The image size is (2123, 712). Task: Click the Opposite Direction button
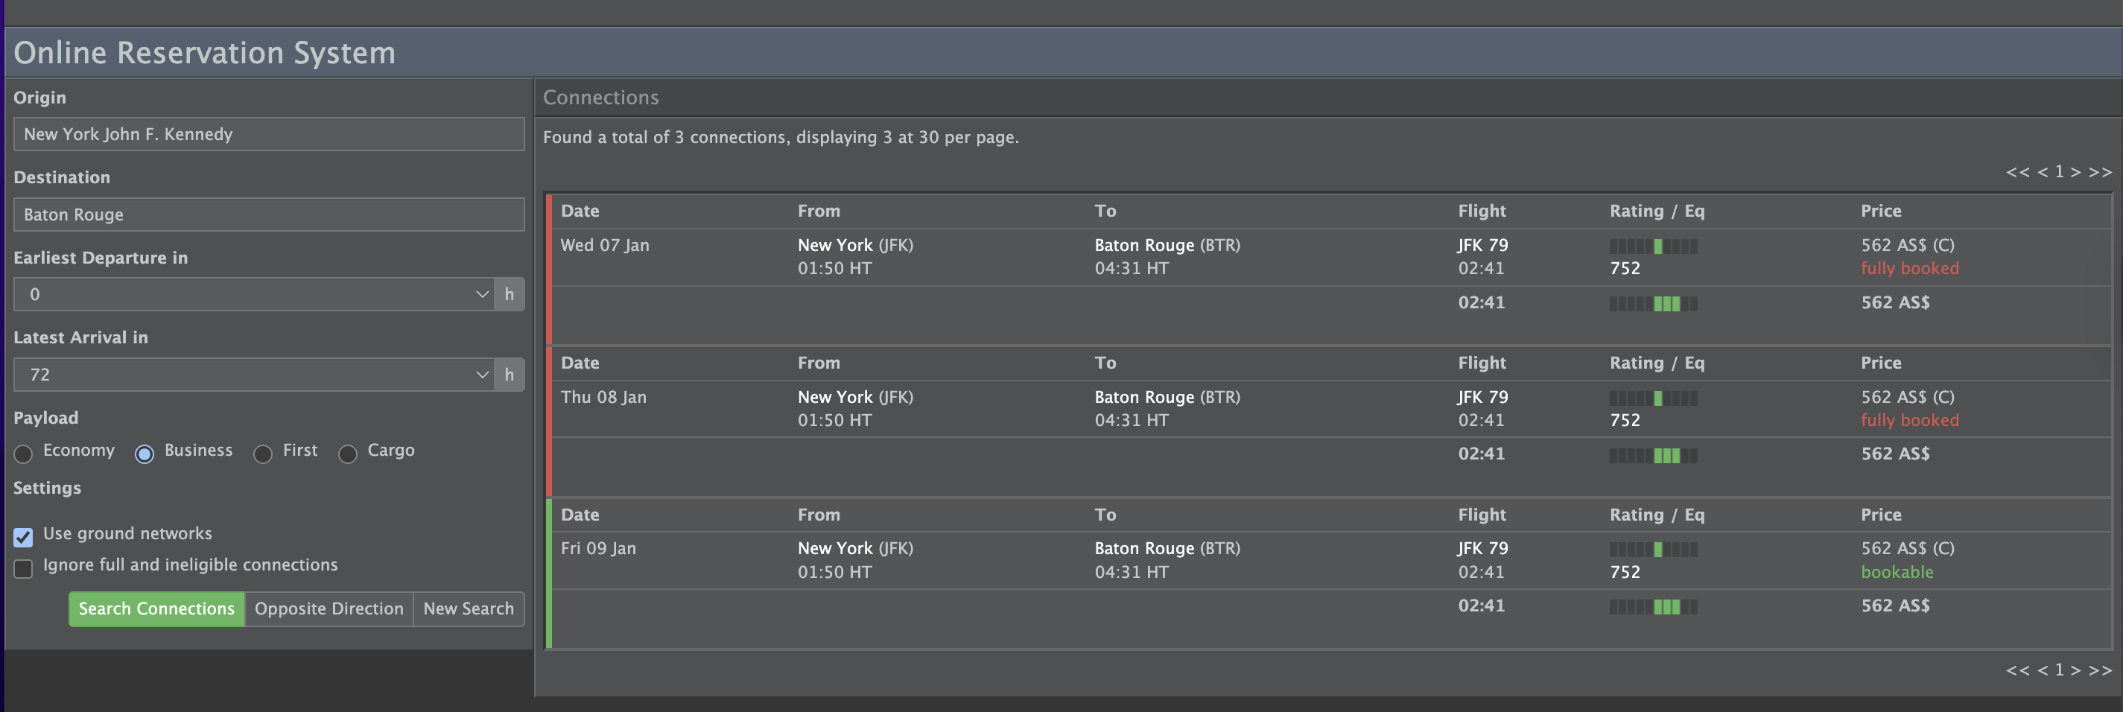click(329, 609)
